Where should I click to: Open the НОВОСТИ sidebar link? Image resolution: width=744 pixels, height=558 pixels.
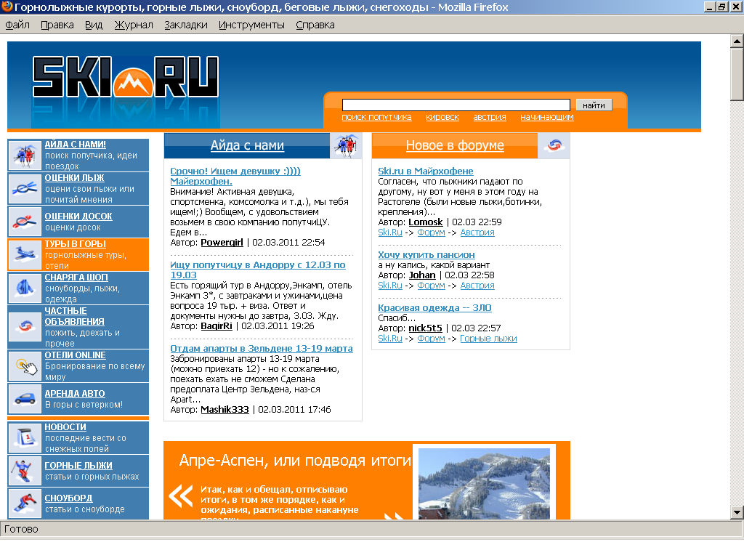65,427
